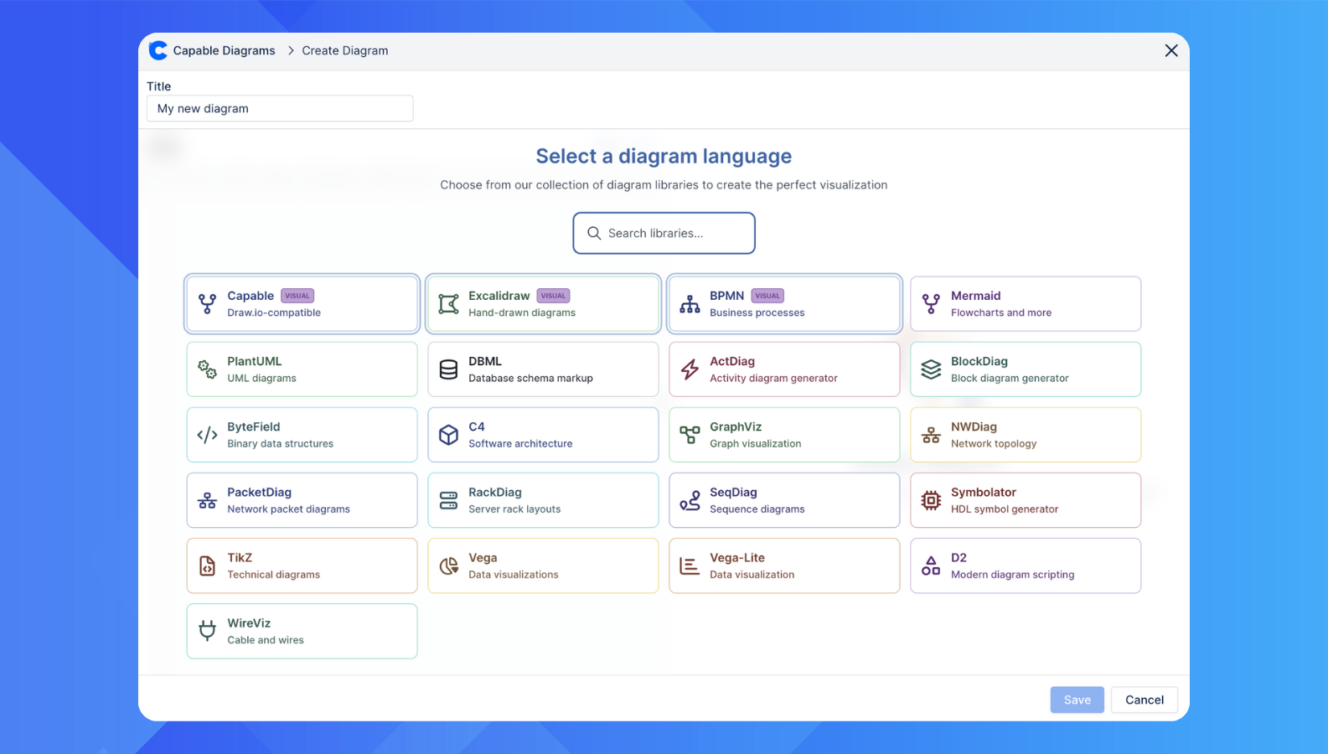Pick the BPMN hierarchy icon
This screenshot has width=1328, height=754.
(x=690, y=304)
